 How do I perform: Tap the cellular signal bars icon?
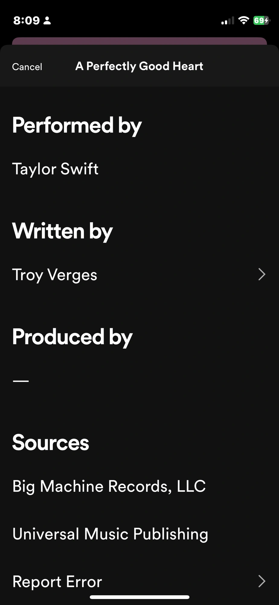tap(228, 21)
